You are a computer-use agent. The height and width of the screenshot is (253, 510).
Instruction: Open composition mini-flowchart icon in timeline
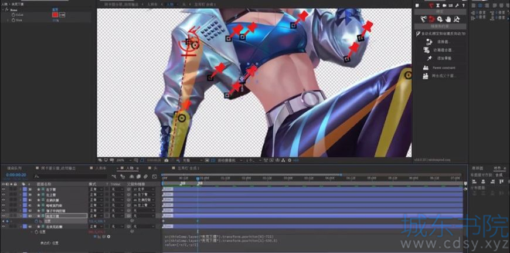click(114, 177)
